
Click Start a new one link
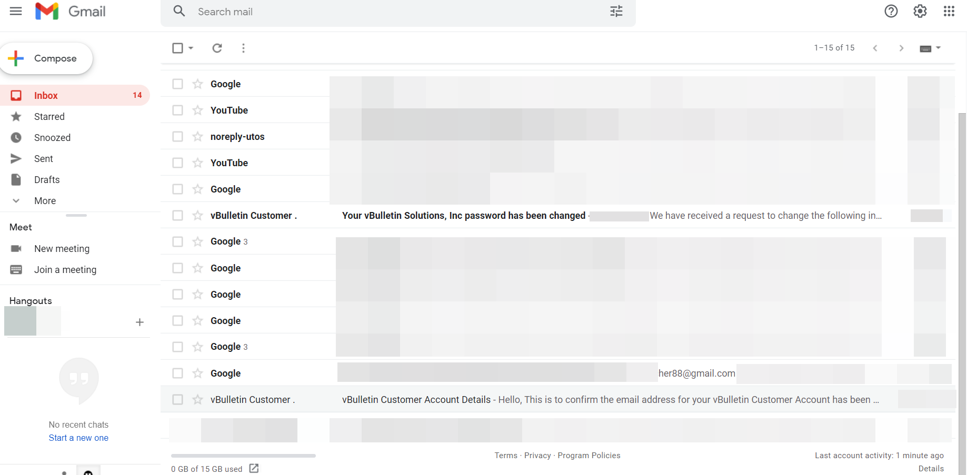[x=78, y=438]
